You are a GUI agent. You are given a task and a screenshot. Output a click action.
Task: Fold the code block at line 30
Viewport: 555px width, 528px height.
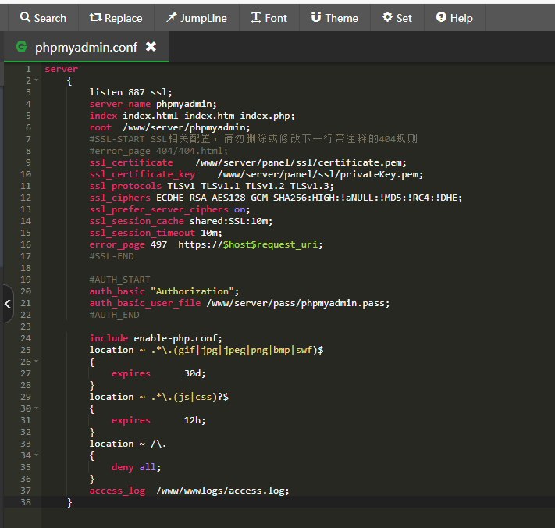pos(36,408)
